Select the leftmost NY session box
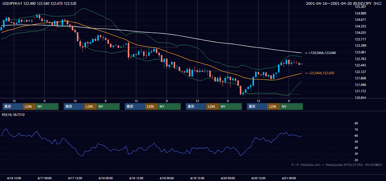The height and width of the screenshot is (181, 386). [x=47, y=106]
